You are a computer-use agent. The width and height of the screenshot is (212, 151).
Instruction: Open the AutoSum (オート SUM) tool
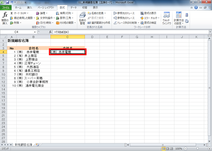19,13
